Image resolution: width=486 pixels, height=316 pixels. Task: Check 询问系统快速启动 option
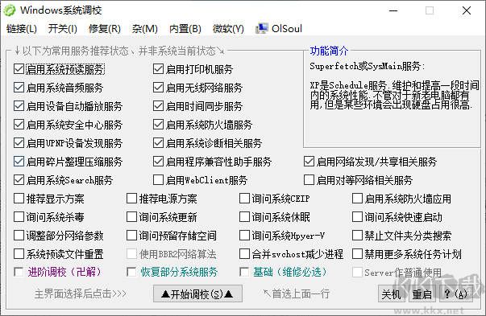[357, 217]
